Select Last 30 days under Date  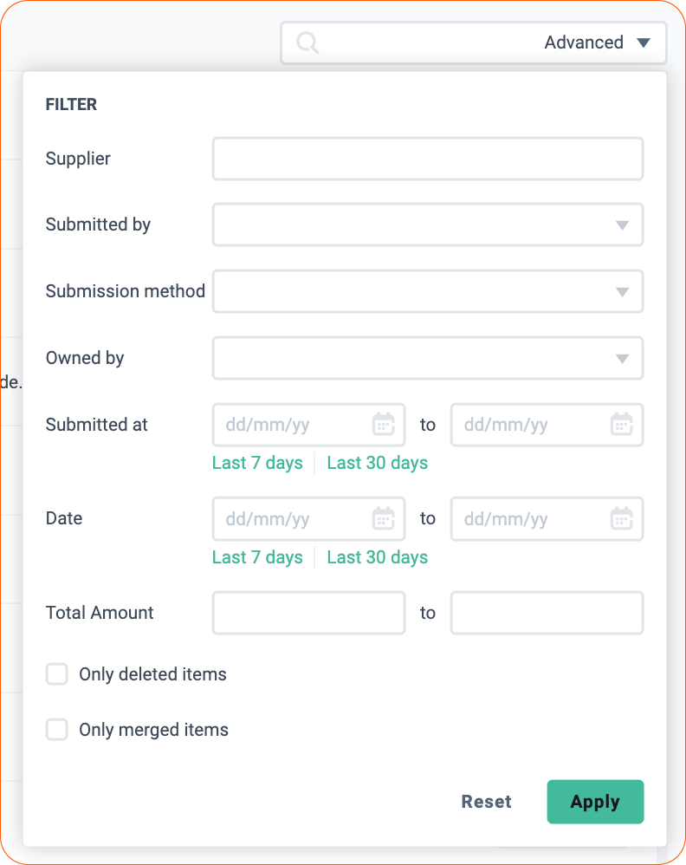[377, 557]
